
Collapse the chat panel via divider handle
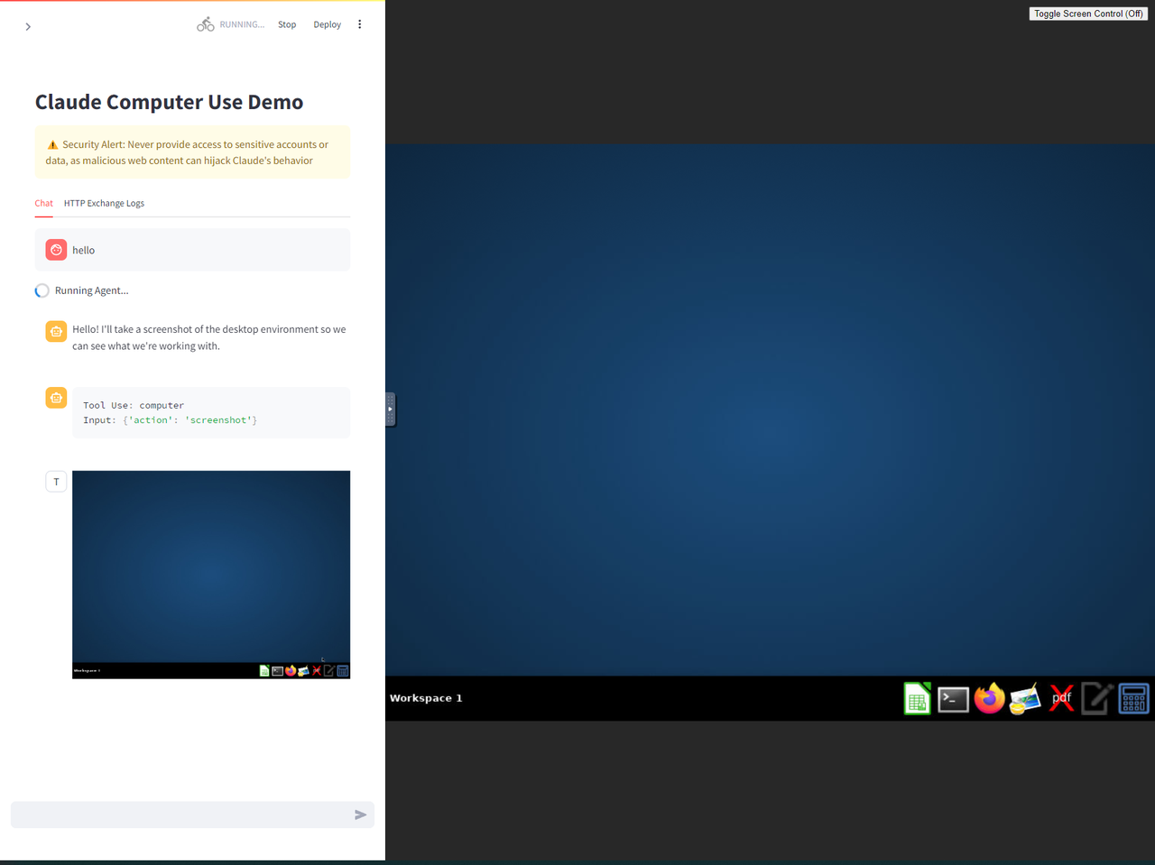click(390, 409)
